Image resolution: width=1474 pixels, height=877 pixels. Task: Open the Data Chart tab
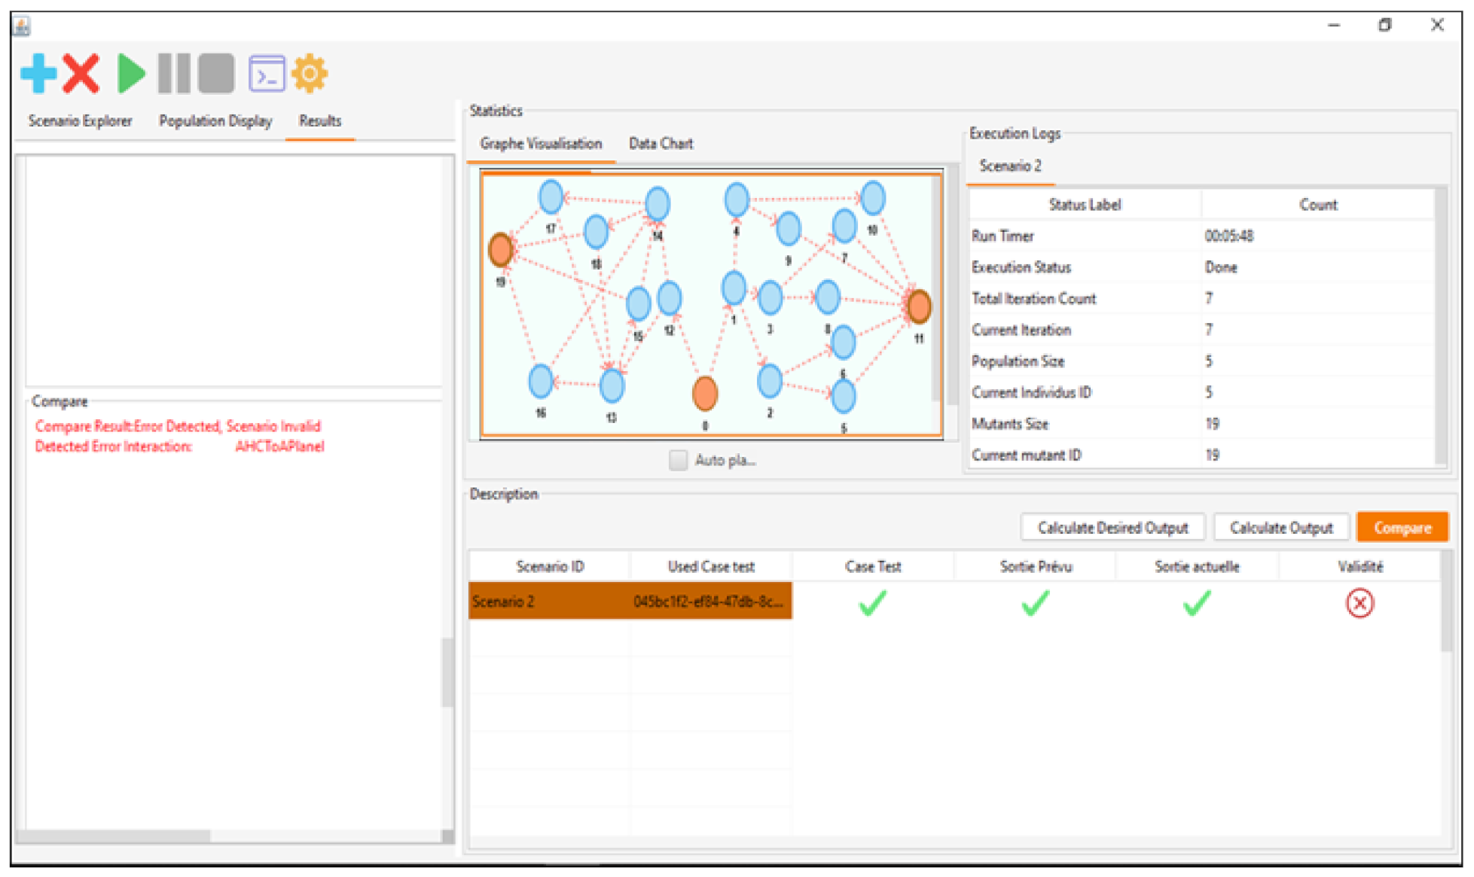pyautogui.click(x=661, y=144)
